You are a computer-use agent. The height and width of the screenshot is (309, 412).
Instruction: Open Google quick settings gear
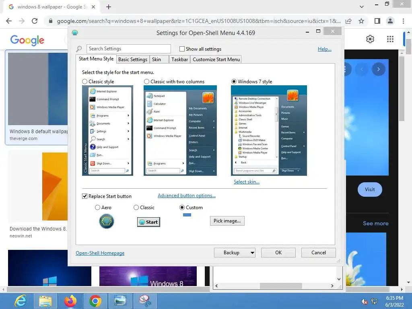(x=370, y=39)
